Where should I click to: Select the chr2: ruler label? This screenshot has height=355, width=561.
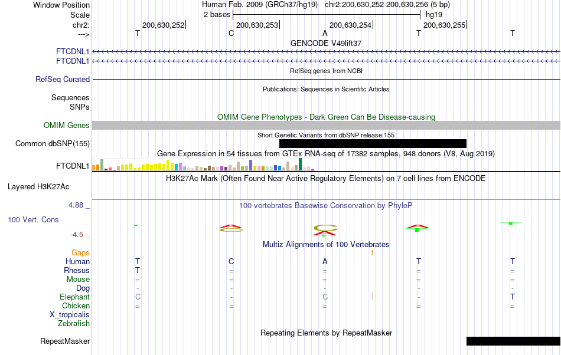81,25
